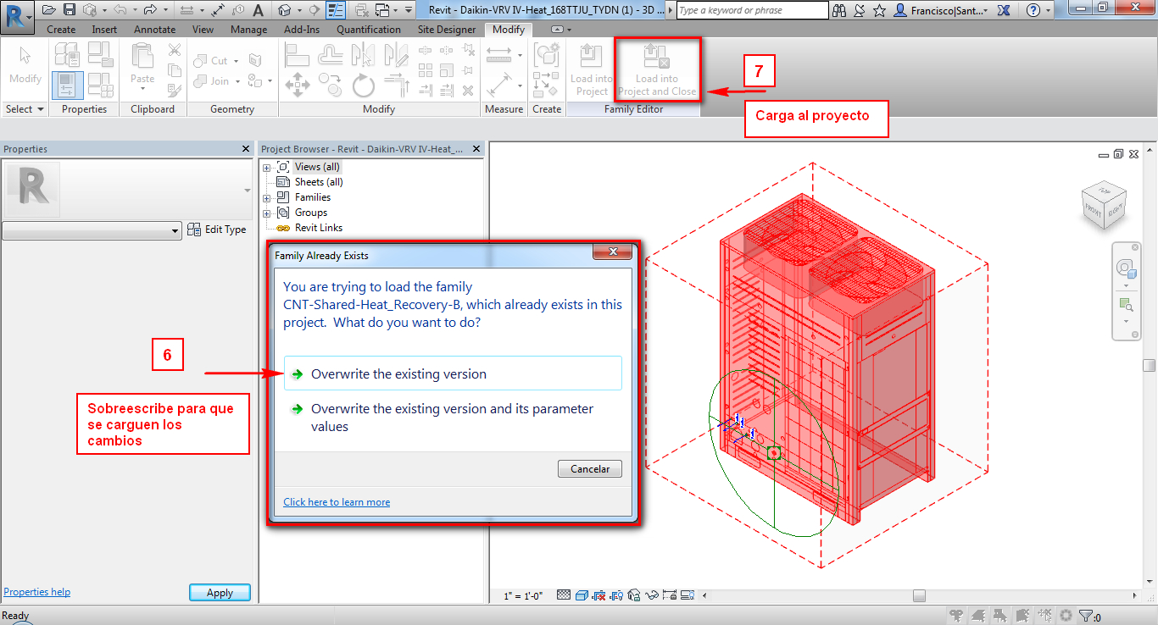Select the Measure tool on Quick Access Toolbar
The width and height of the screenshot is (1158, 625).
coord(188,8)
